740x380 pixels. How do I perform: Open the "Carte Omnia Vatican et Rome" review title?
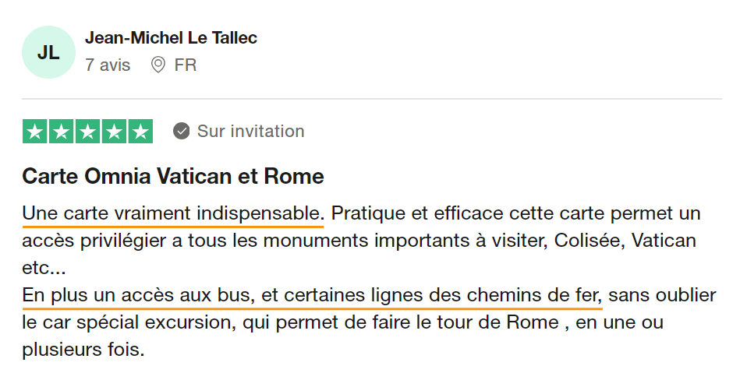[x=172, y=176]
